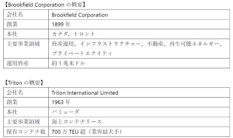Screen dimensions: 233x138
Task: Select the Brookfield Corporation company name cell
Action: pos(80,15)
